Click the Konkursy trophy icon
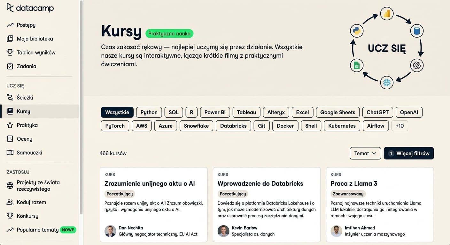This screenshot has width=450, height=245. point(10,216)
